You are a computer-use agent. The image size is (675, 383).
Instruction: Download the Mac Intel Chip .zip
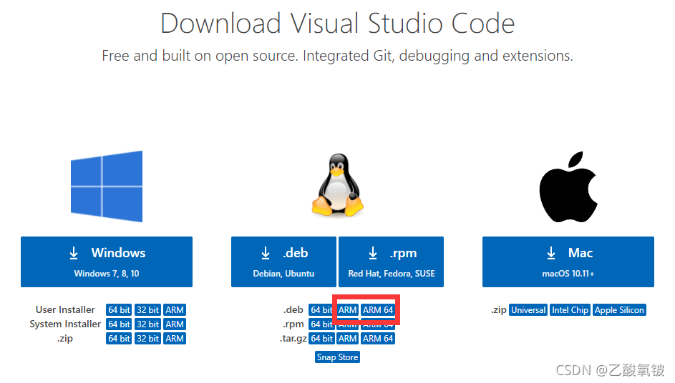coord(570,310)
